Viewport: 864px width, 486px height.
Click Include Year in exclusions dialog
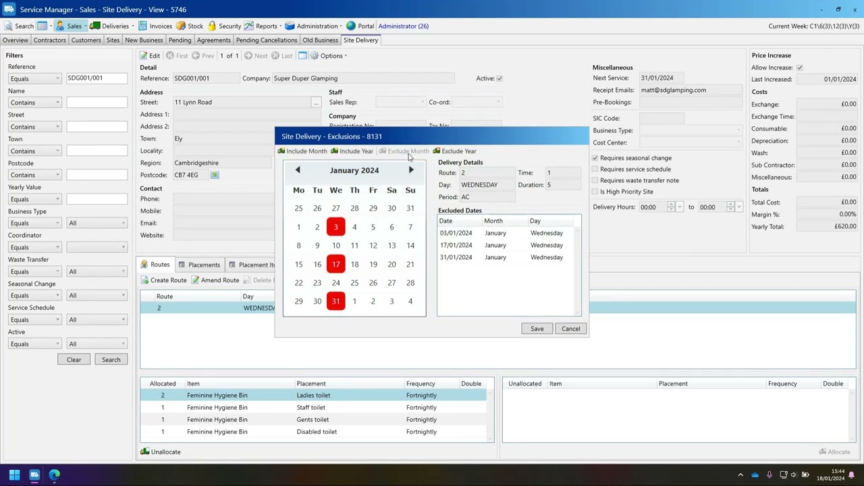click(352, 151)
